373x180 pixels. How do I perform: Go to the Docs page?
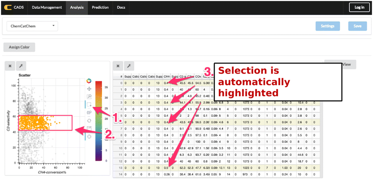[x=121, y=7]
